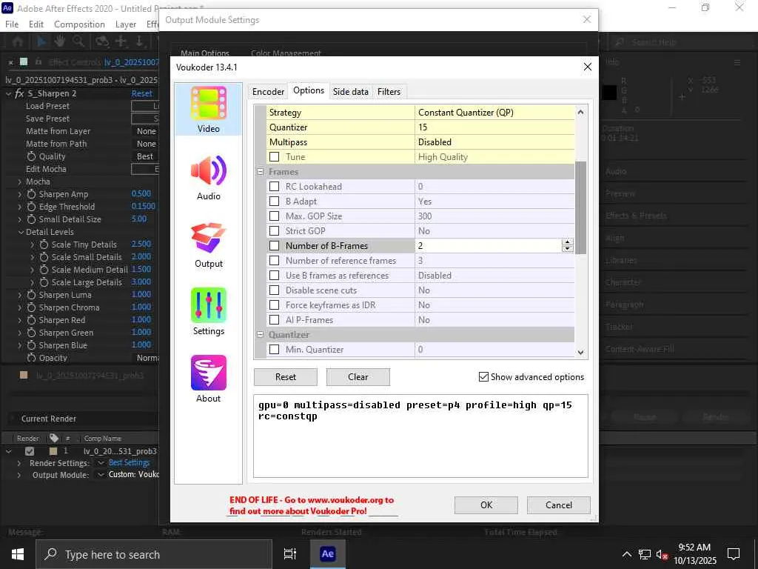This screenshot has width=758, height=569.
Task: Collapse the Frames group
Action: (x=260, y=172)
